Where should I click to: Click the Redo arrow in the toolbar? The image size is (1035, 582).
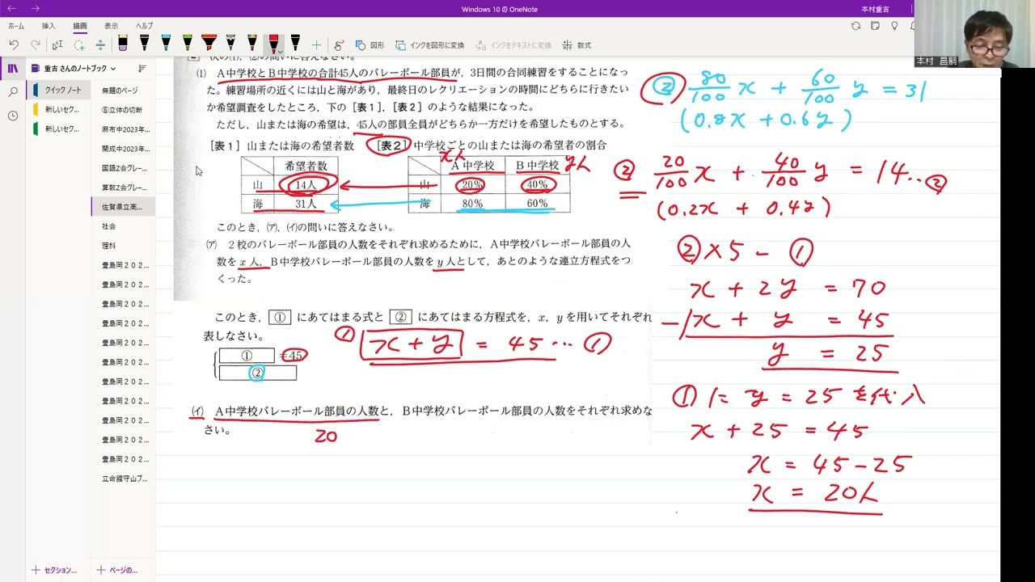(x=36, y=45)
